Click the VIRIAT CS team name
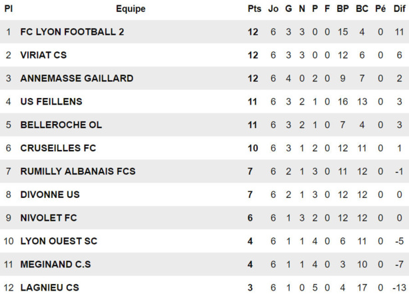 click(x=43, y=55)
